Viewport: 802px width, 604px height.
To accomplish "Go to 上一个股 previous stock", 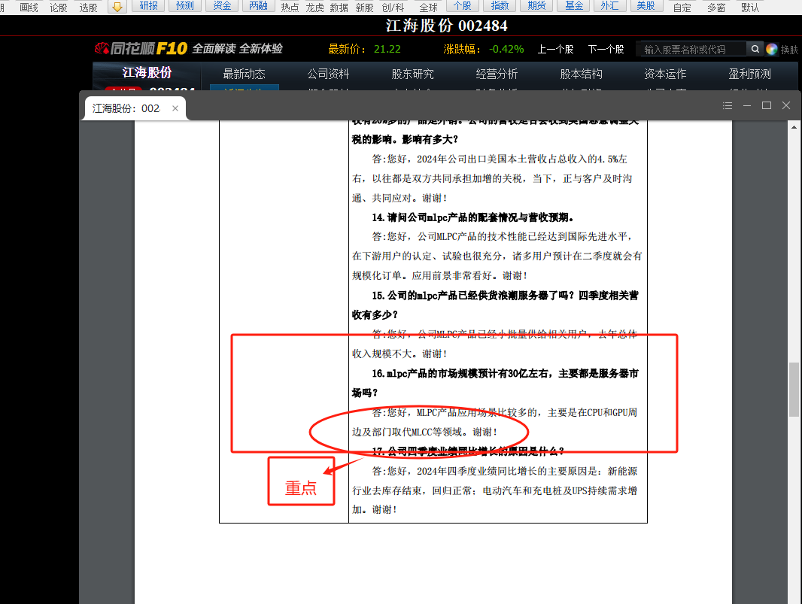I will [555, 49].
